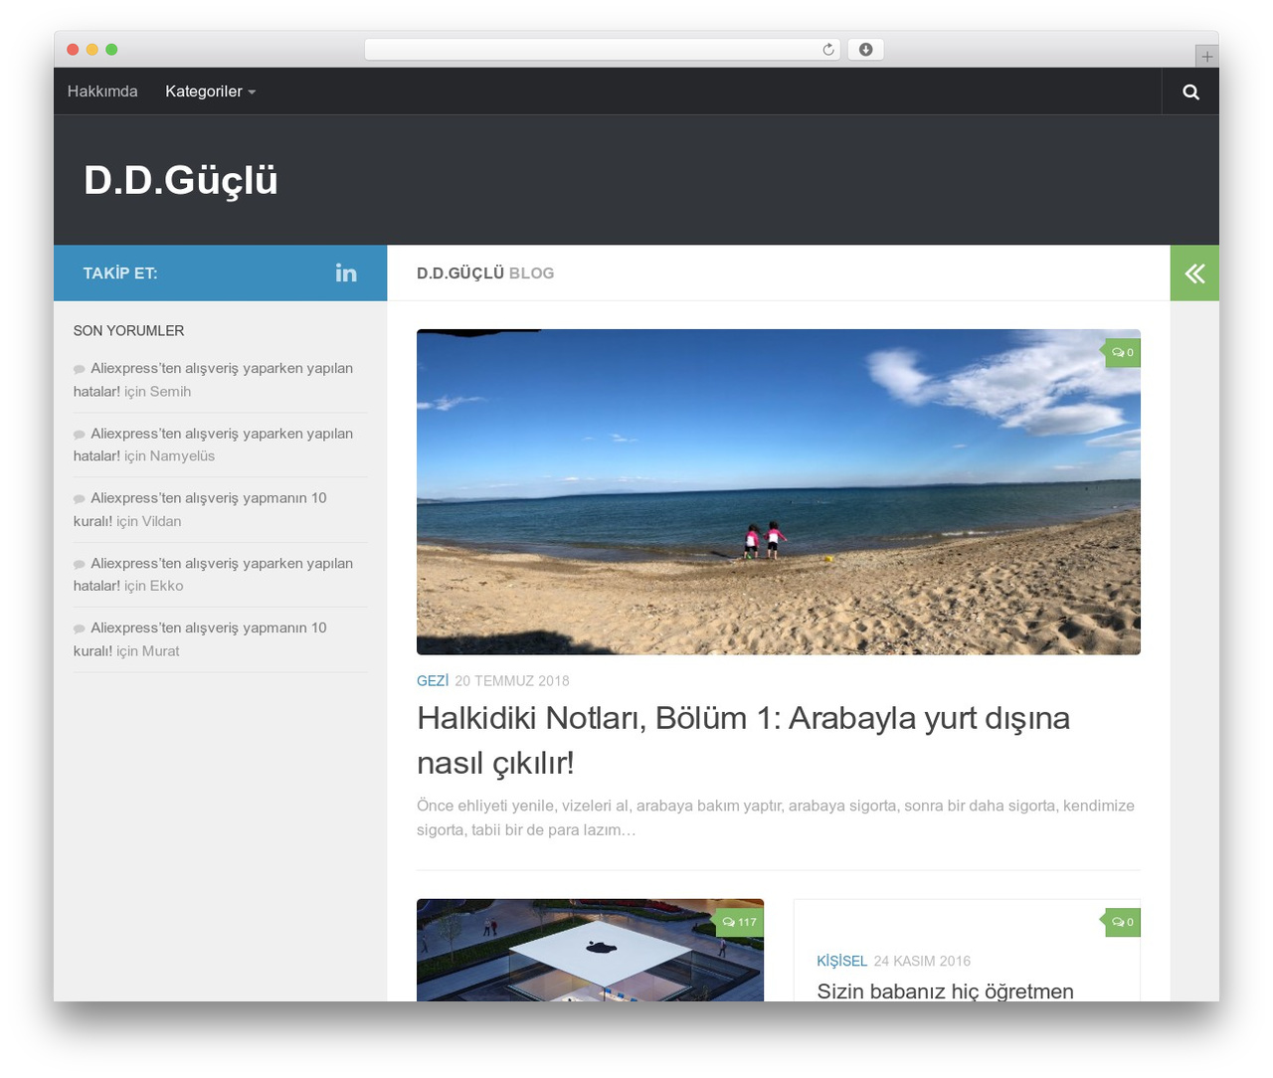Open the Halkidiki Notları post title

click(x=743, y=740)
